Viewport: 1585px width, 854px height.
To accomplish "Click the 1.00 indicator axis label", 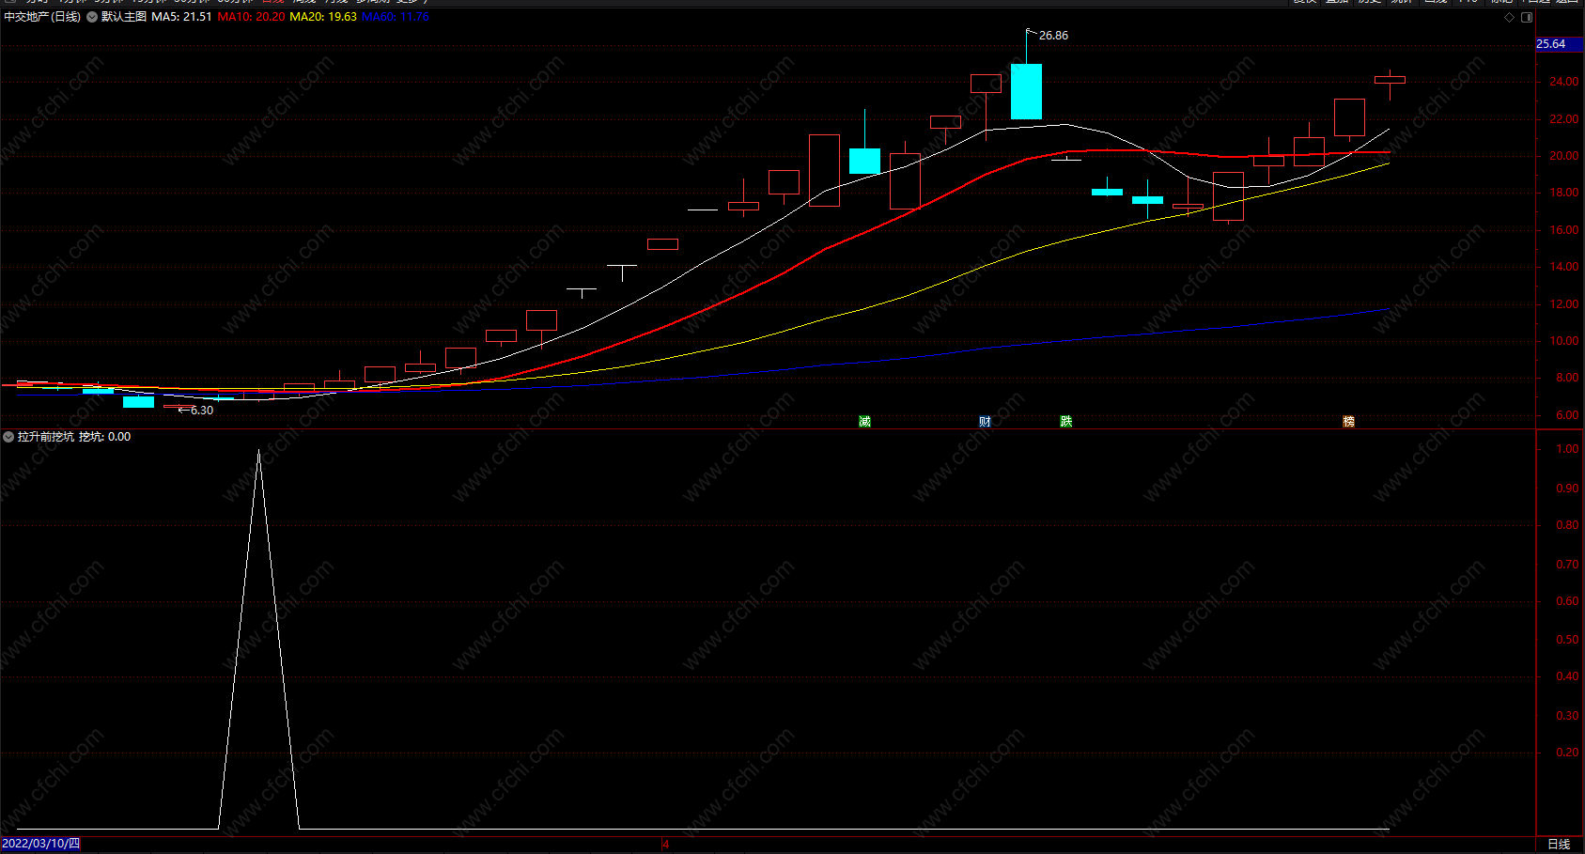I will pos(1567,449).
